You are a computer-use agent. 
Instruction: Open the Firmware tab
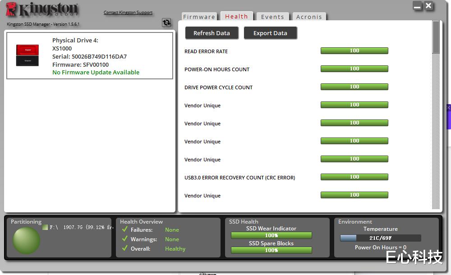click(x=199, y=17)
